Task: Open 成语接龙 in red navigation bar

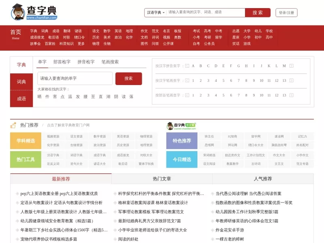Action: 37,37
